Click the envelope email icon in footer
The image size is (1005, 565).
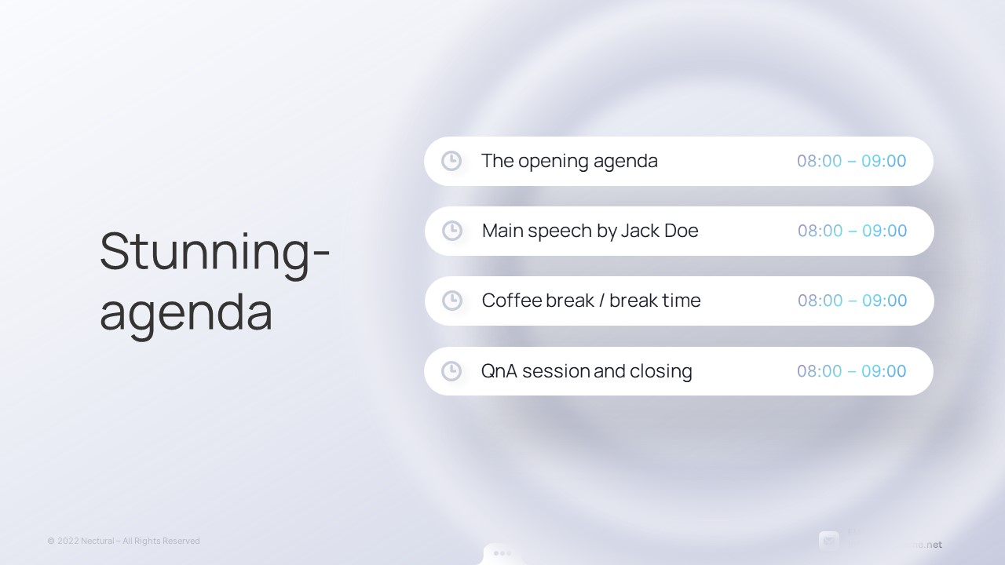pos(828,541)
